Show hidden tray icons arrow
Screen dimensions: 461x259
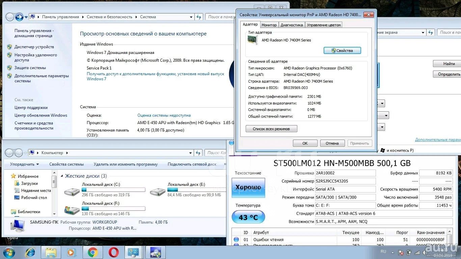[x=392, y=252]
